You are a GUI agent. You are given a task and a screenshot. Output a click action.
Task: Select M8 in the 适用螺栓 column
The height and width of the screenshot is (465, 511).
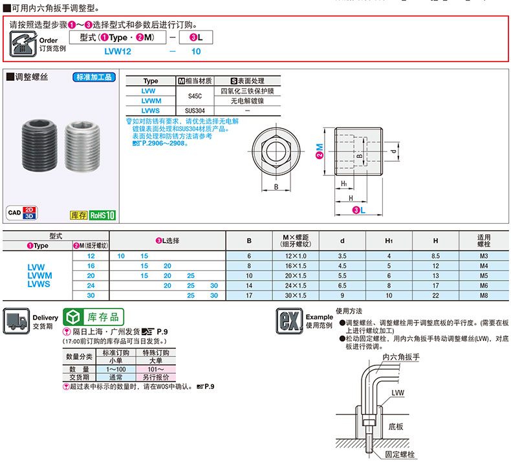[484, 295]
